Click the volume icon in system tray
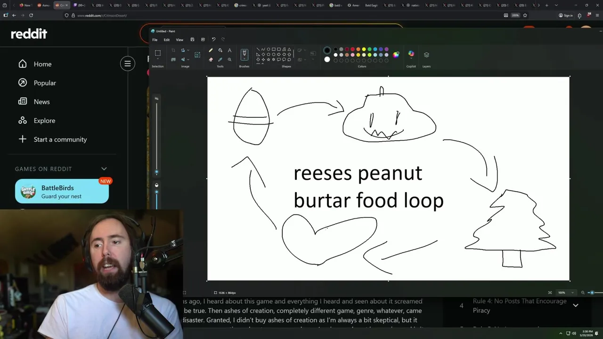Viewport: 603px width, 339px height. point(573,333)
